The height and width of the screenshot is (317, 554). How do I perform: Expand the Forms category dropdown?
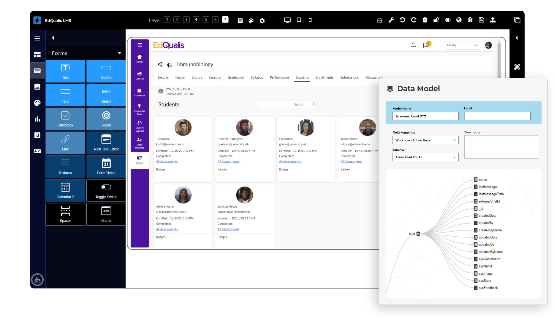point(120,53)
